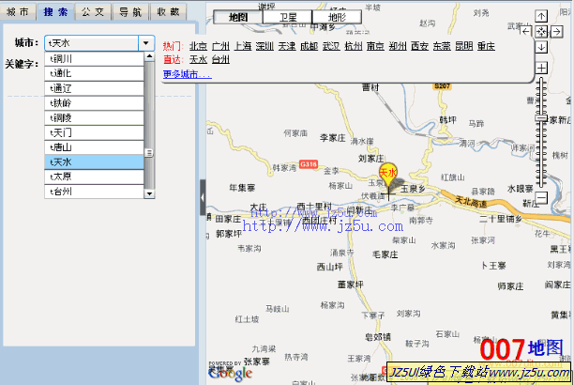Jump to hot city 昆明
574x385 pixels.
[x=464, y=46]
